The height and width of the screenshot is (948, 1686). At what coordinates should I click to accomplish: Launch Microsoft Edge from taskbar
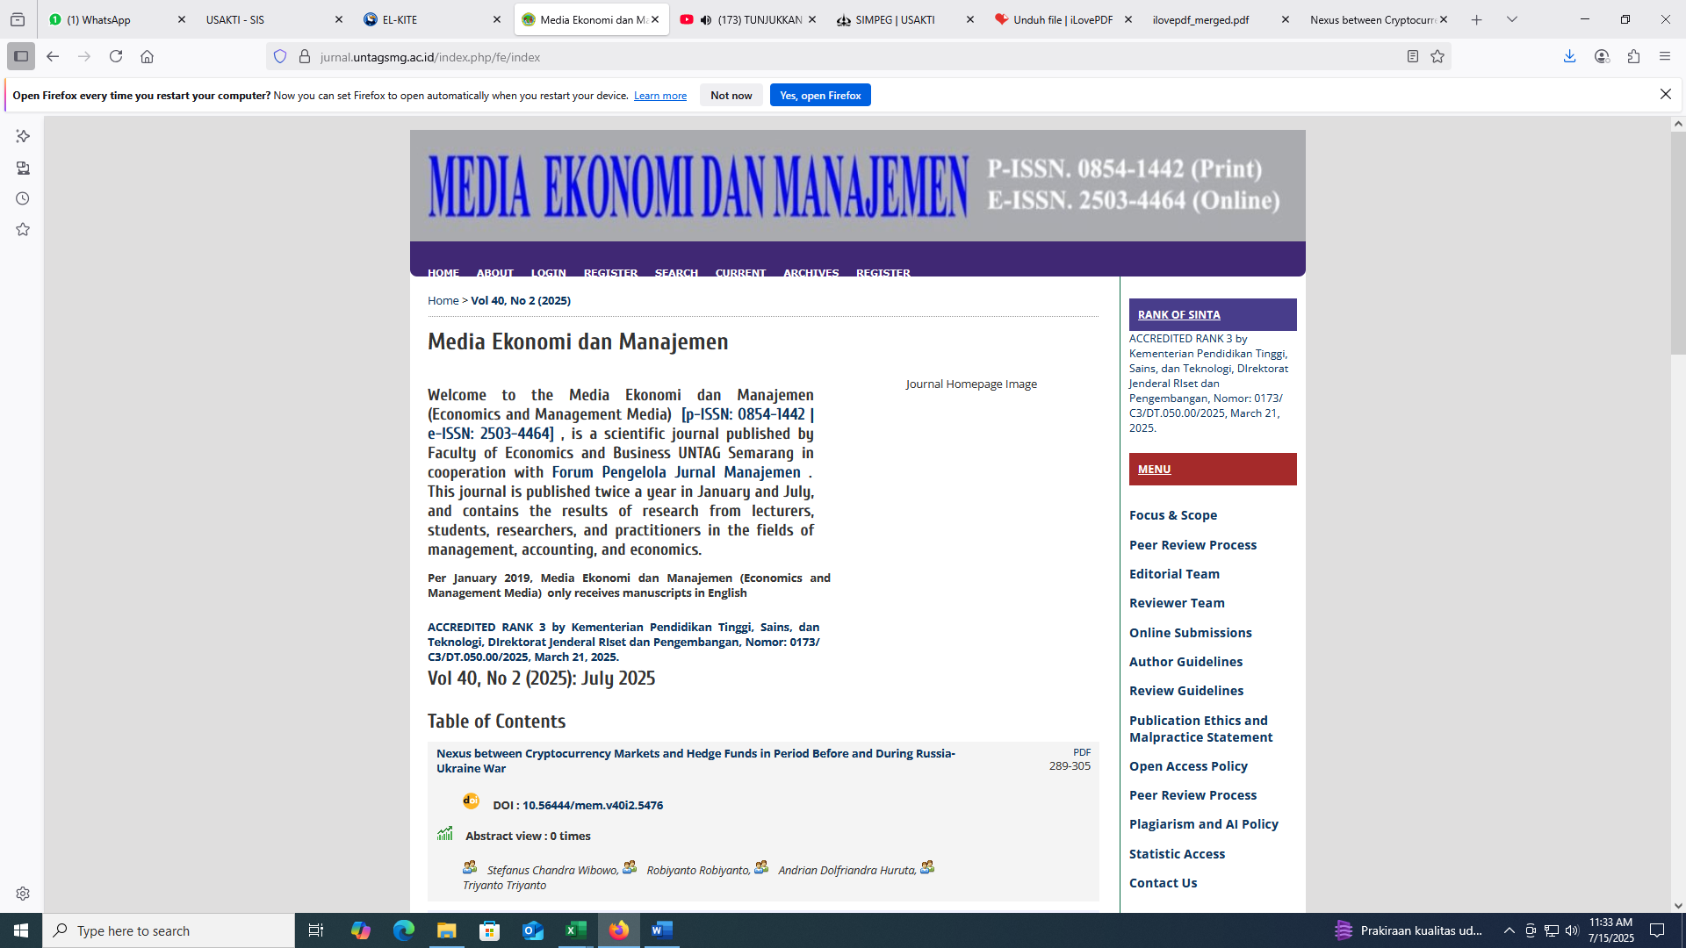tap(403, 930)
